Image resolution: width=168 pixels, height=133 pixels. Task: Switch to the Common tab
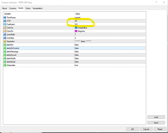[13, 8]
